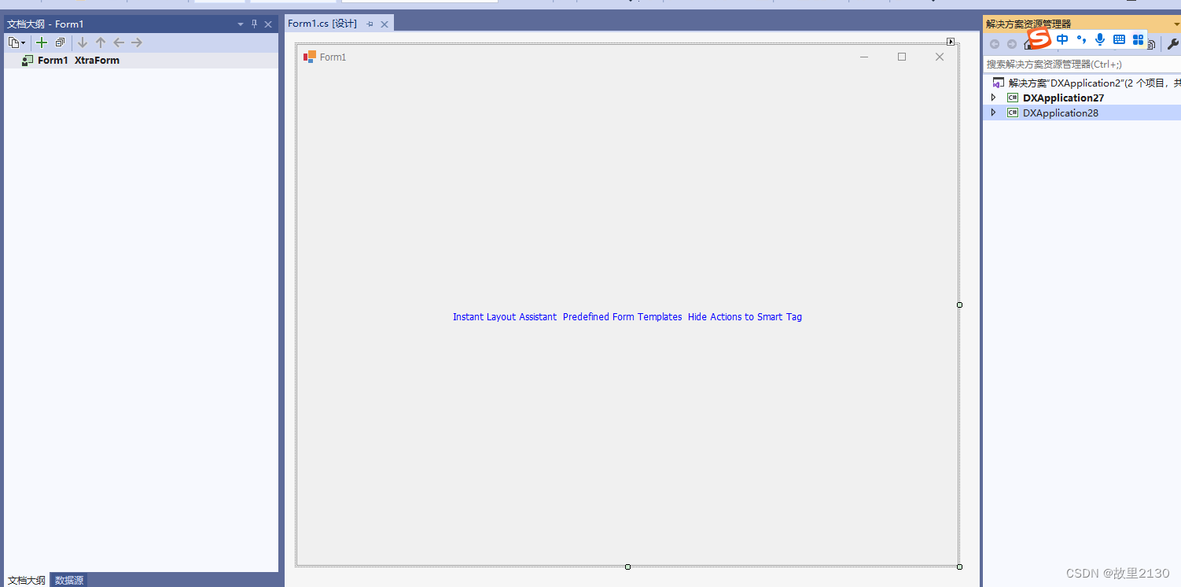Viewport: 1181px width, 587px height.
Task: Click the Instant Layout Assistant link
Action: (504, 316)
